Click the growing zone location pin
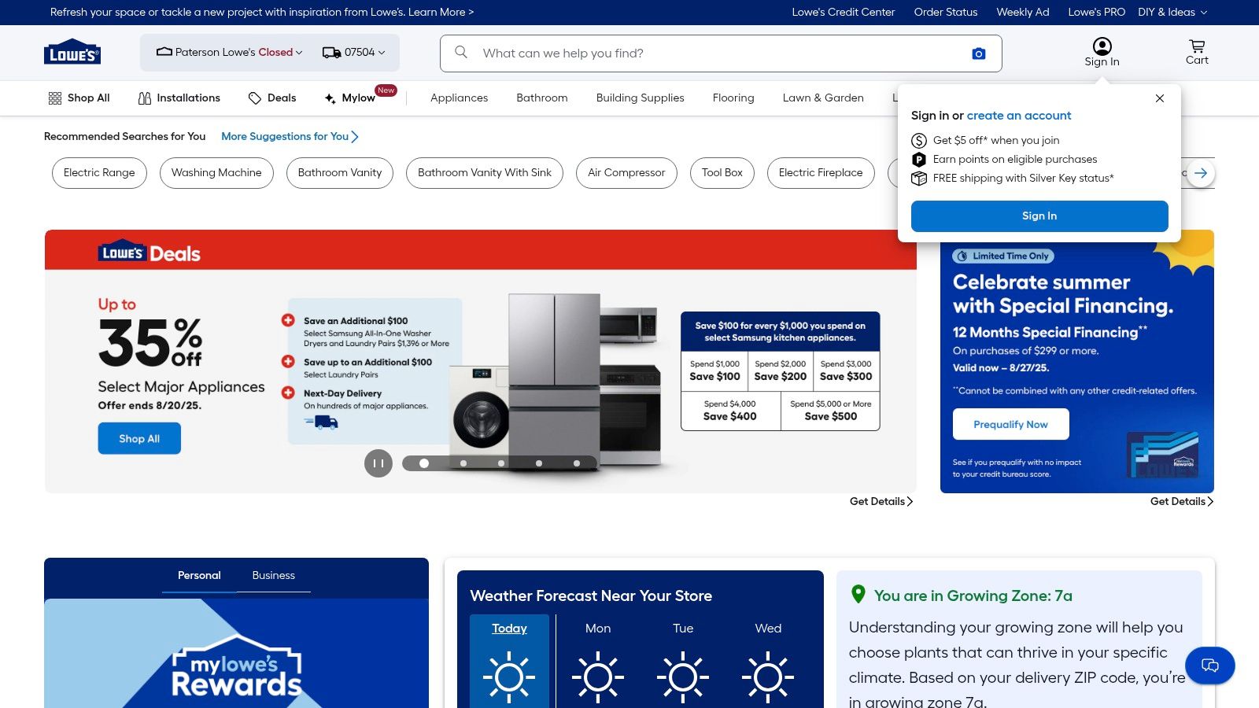The height and width of the screenshot is (708, 1259). [x=858, y=595]
